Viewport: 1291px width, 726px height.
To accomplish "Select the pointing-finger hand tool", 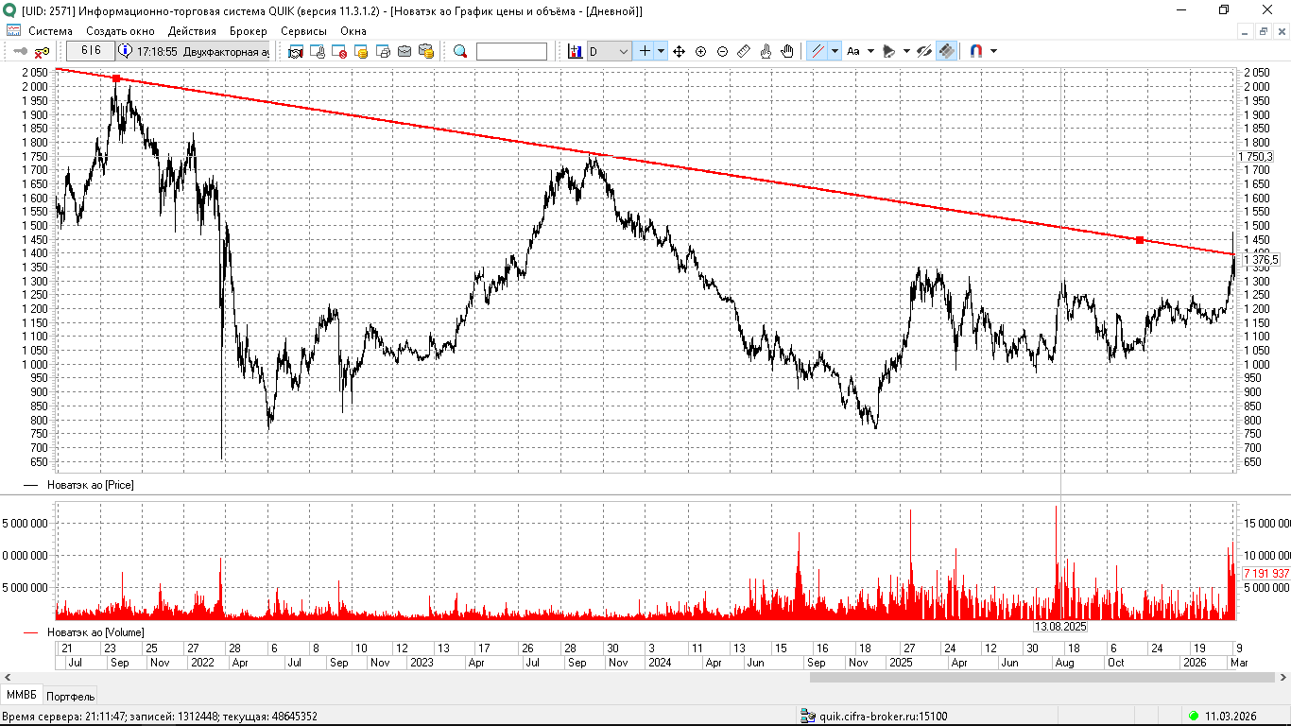I will click(766, 51).
